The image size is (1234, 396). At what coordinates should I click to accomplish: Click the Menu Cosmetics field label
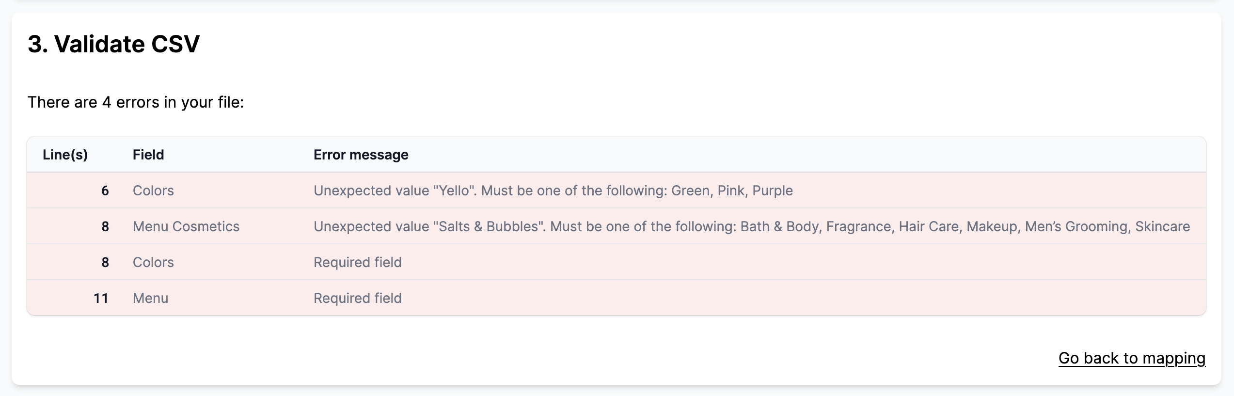(186, 226)
